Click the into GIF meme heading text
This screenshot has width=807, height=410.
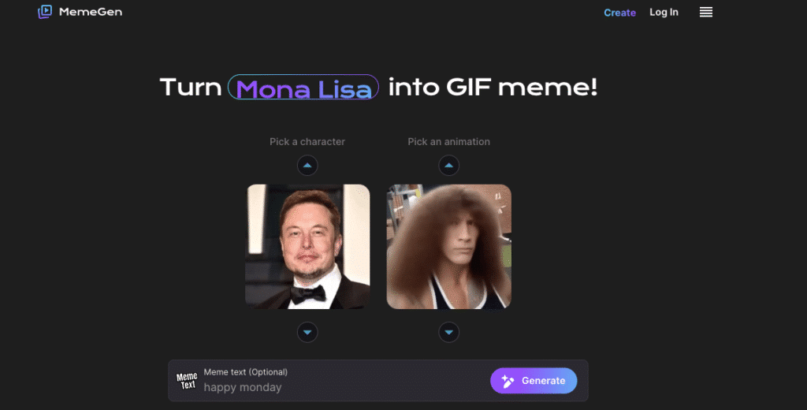[x=493, y=87]
